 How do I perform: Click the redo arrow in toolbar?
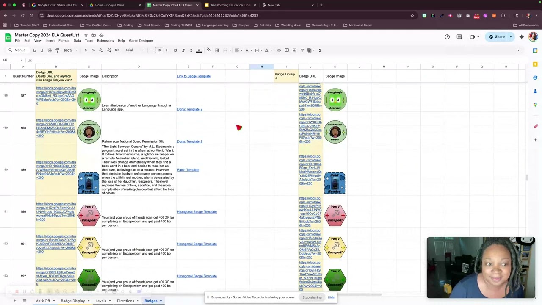click(42, 50)
